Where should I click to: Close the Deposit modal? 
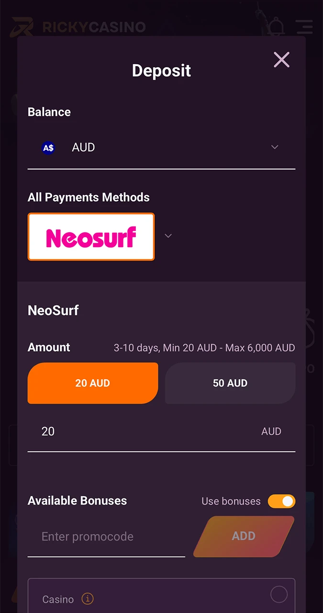(281, 59)
